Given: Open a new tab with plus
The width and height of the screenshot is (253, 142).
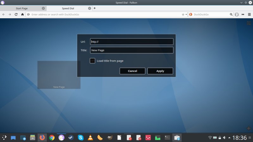Looking at the screenshot, I should pyautogui.click(x=95, y=8).
